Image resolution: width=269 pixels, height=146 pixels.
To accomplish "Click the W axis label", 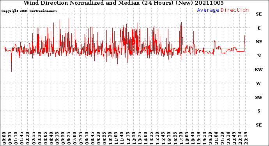I will point(258,83).
